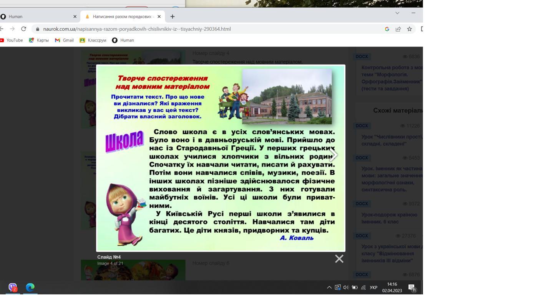Image resolution: width=541 pixels, height=304 pixels.
Task: Close the slide lightbox with X
Action: [339, 259]
